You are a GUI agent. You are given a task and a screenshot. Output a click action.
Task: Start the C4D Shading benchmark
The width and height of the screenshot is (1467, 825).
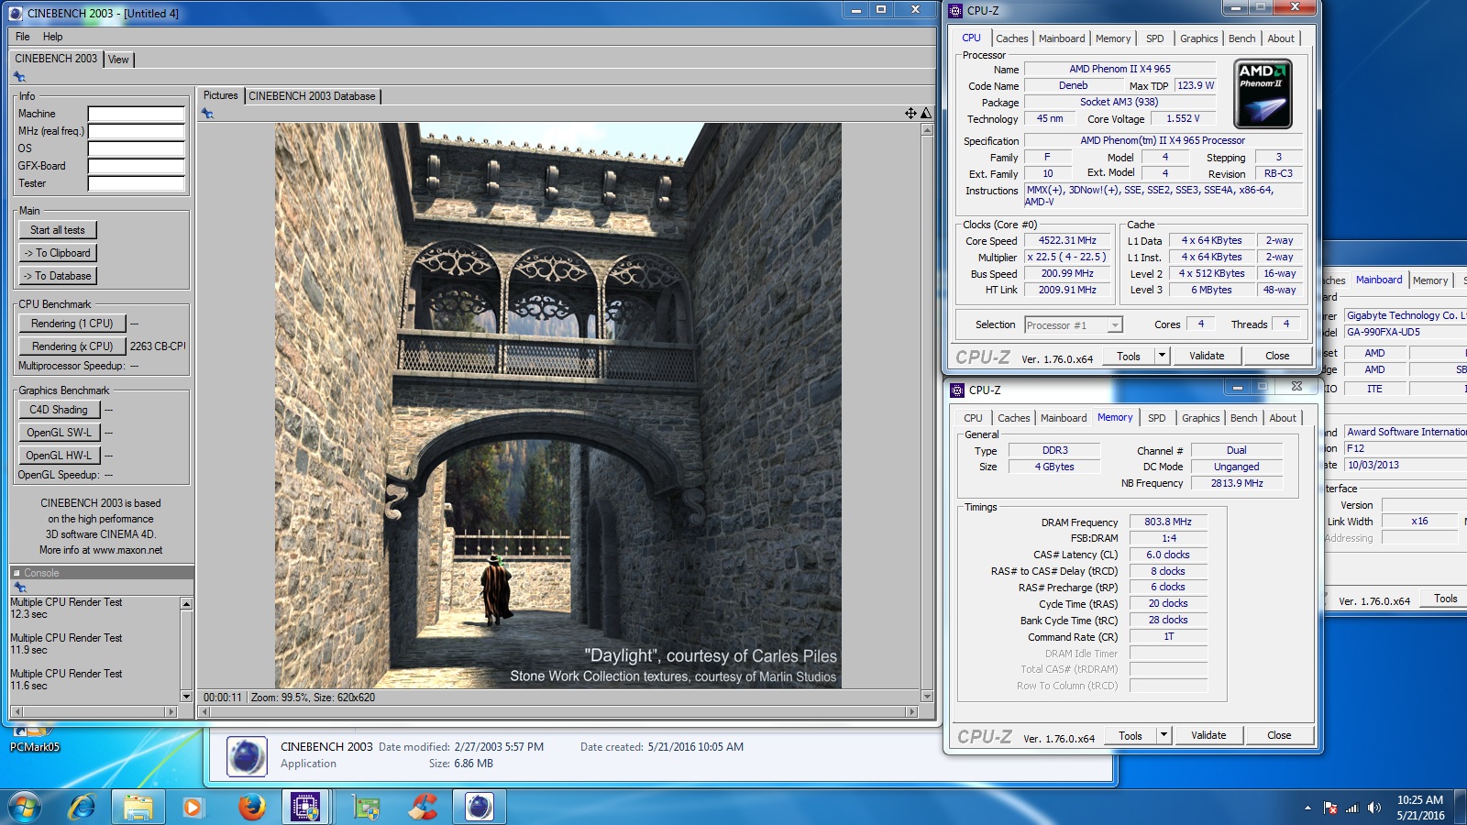tap(59, 410)
